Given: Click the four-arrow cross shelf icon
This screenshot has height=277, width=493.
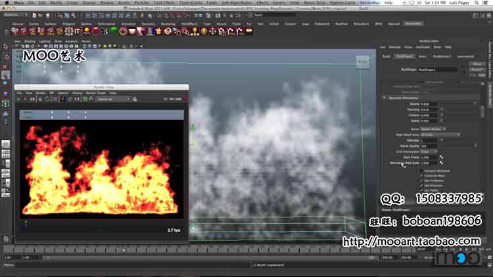Looking at the screenshot, I should point(213,31).
